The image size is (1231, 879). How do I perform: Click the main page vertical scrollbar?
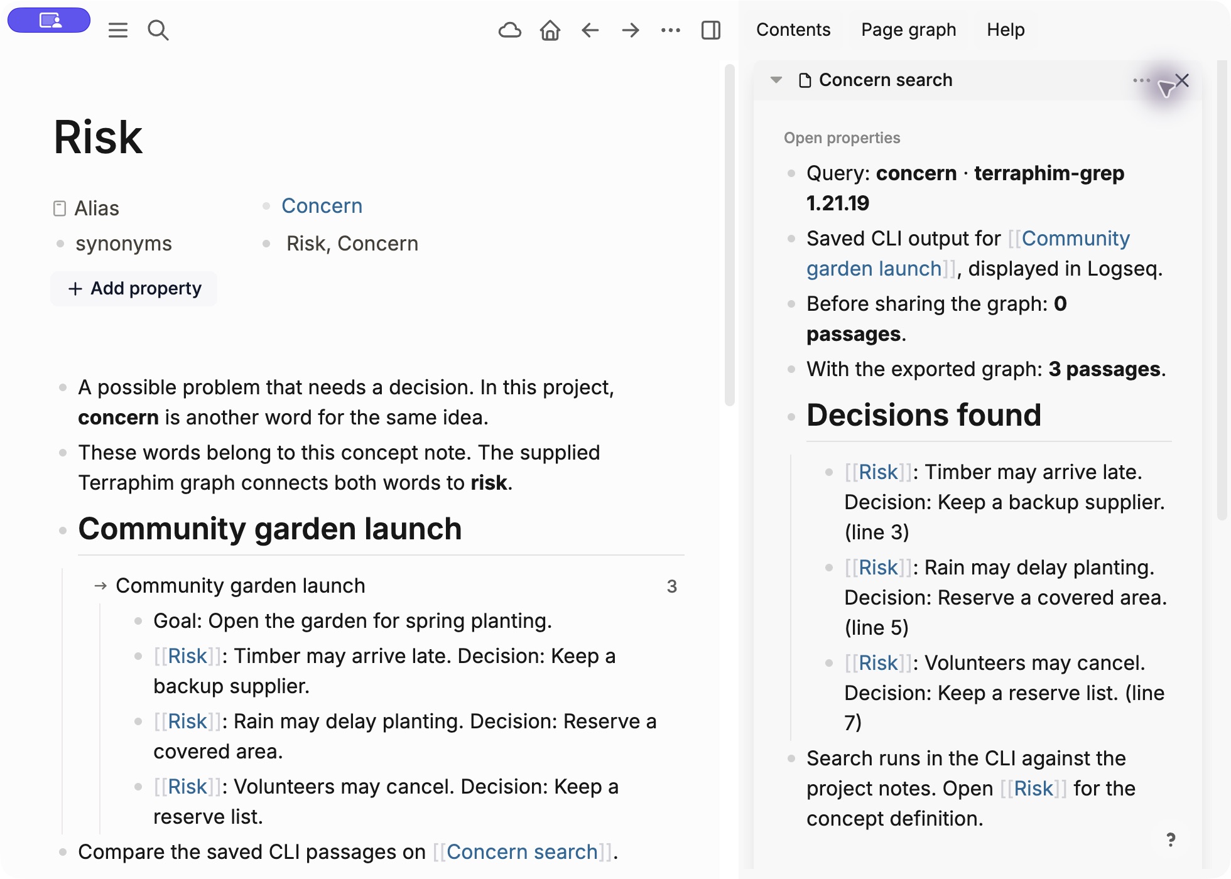(729, 235)
